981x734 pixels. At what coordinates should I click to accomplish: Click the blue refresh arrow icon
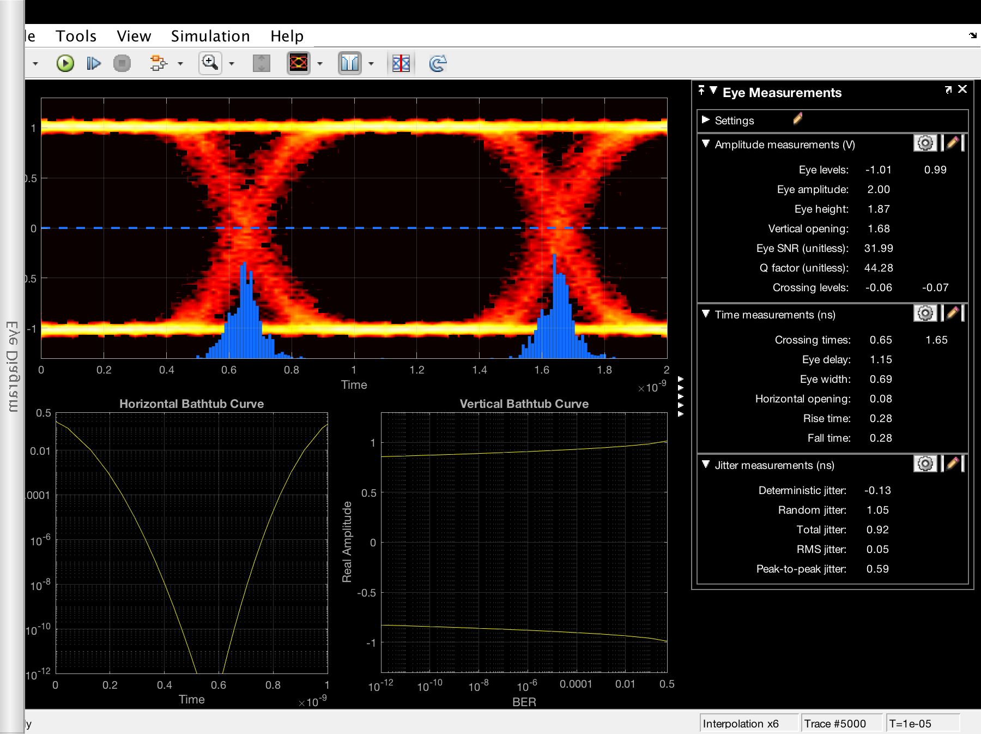coord(438,63)
